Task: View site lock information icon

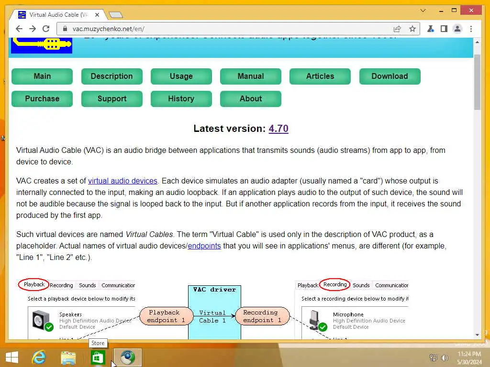Action: pyautogui.click(x=65, y=29)
